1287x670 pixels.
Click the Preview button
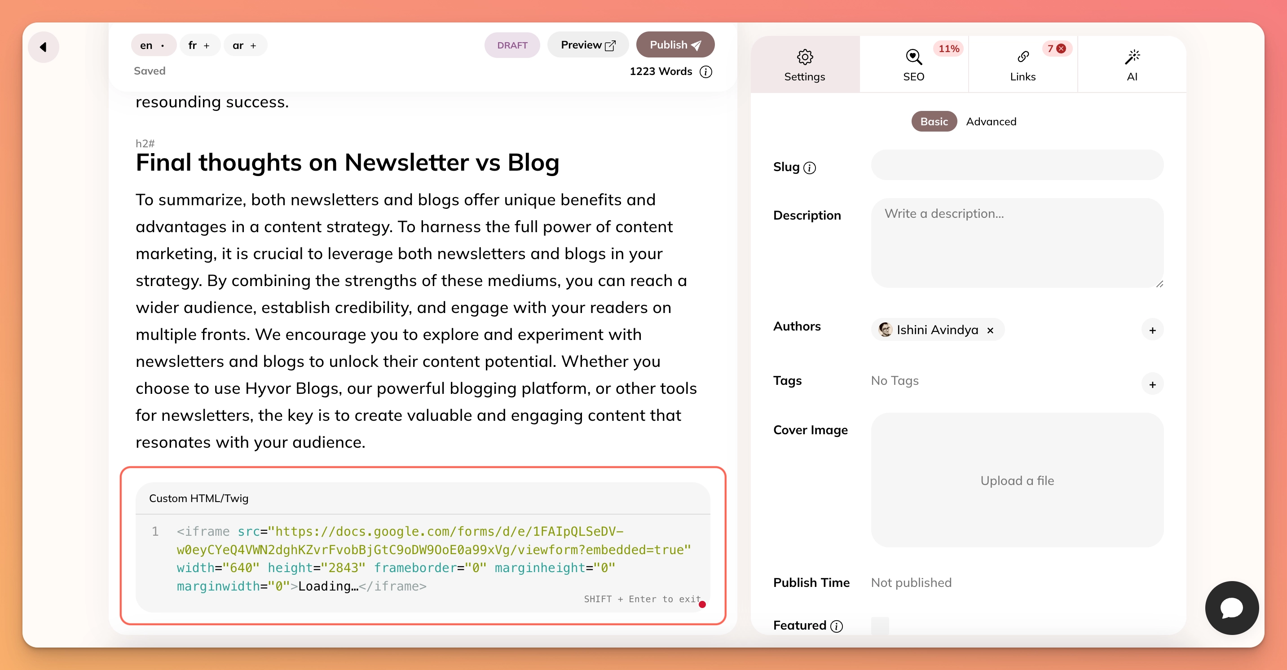click(x=587, y=45)
